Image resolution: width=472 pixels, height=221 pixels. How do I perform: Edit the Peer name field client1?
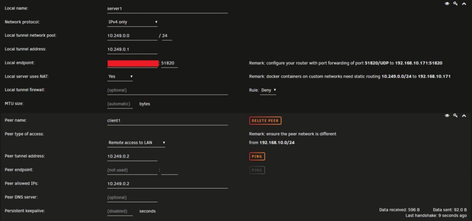tap(168, 120)
